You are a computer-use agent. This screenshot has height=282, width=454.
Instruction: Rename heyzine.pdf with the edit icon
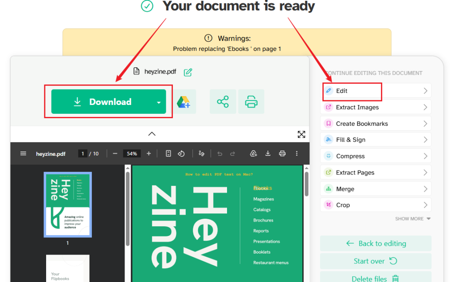188,72
